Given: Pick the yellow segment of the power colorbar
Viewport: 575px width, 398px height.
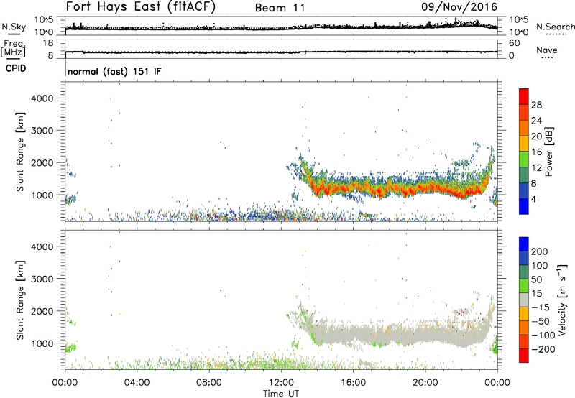Looking at the screenshot, I should click(524, 144).
